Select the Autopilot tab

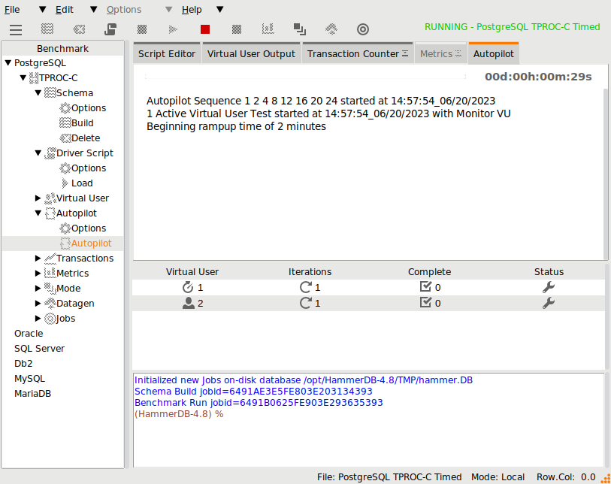click(494, 53)
